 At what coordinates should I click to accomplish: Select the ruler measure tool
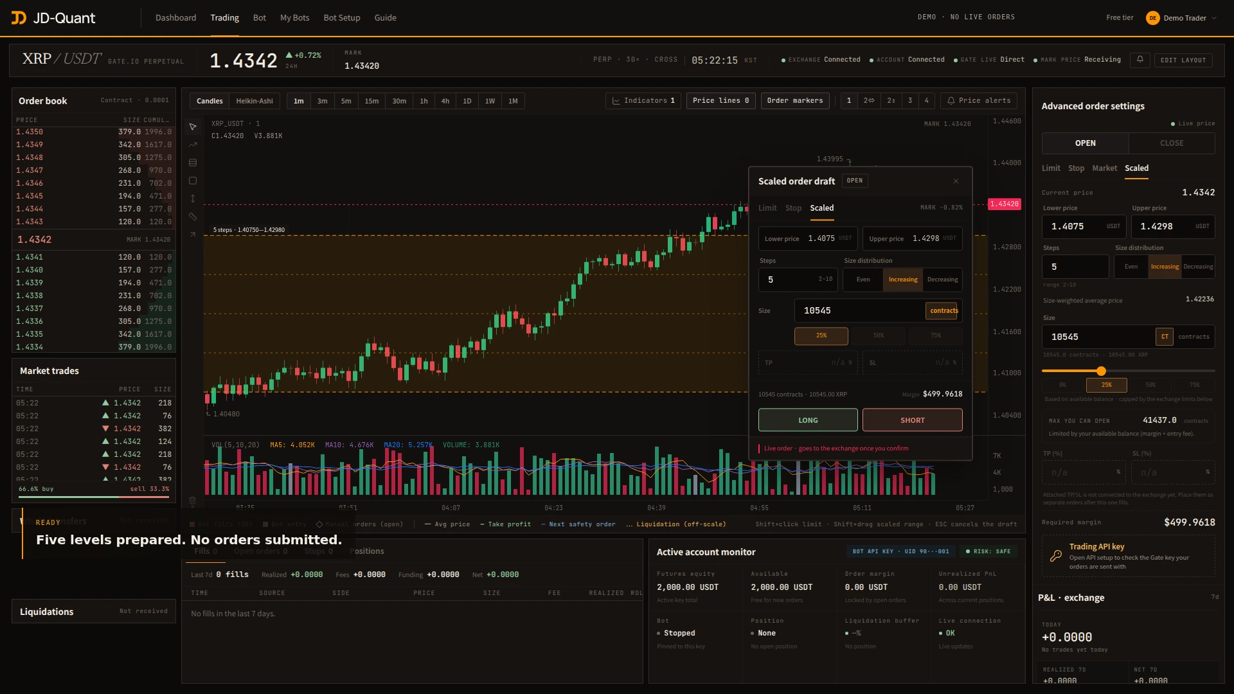(x=193, y=217)
